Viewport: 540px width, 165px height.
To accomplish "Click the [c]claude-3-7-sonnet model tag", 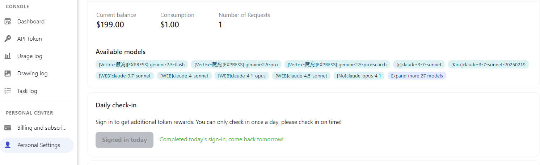I will tap(419, 65).
